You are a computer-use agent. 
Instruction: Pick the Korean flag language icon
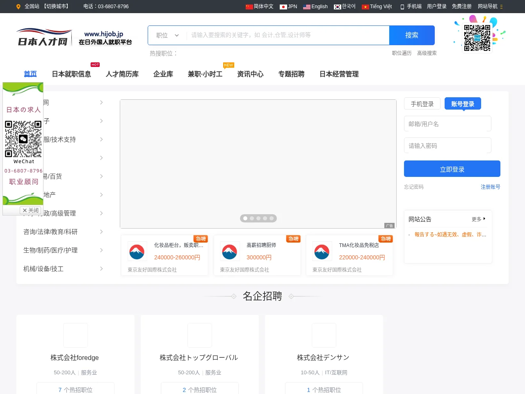[x=338, y=7]
